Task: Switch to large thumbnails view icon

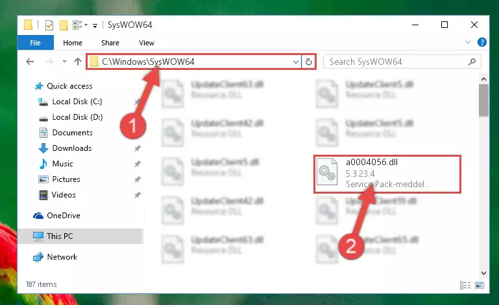Action: point(480,286)
